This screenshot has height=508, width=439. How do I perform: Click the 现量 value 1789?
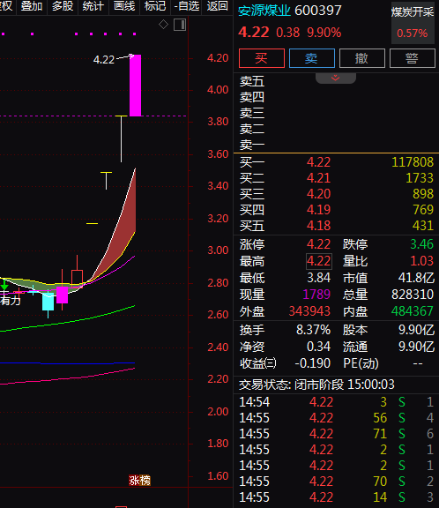(316, 295)
